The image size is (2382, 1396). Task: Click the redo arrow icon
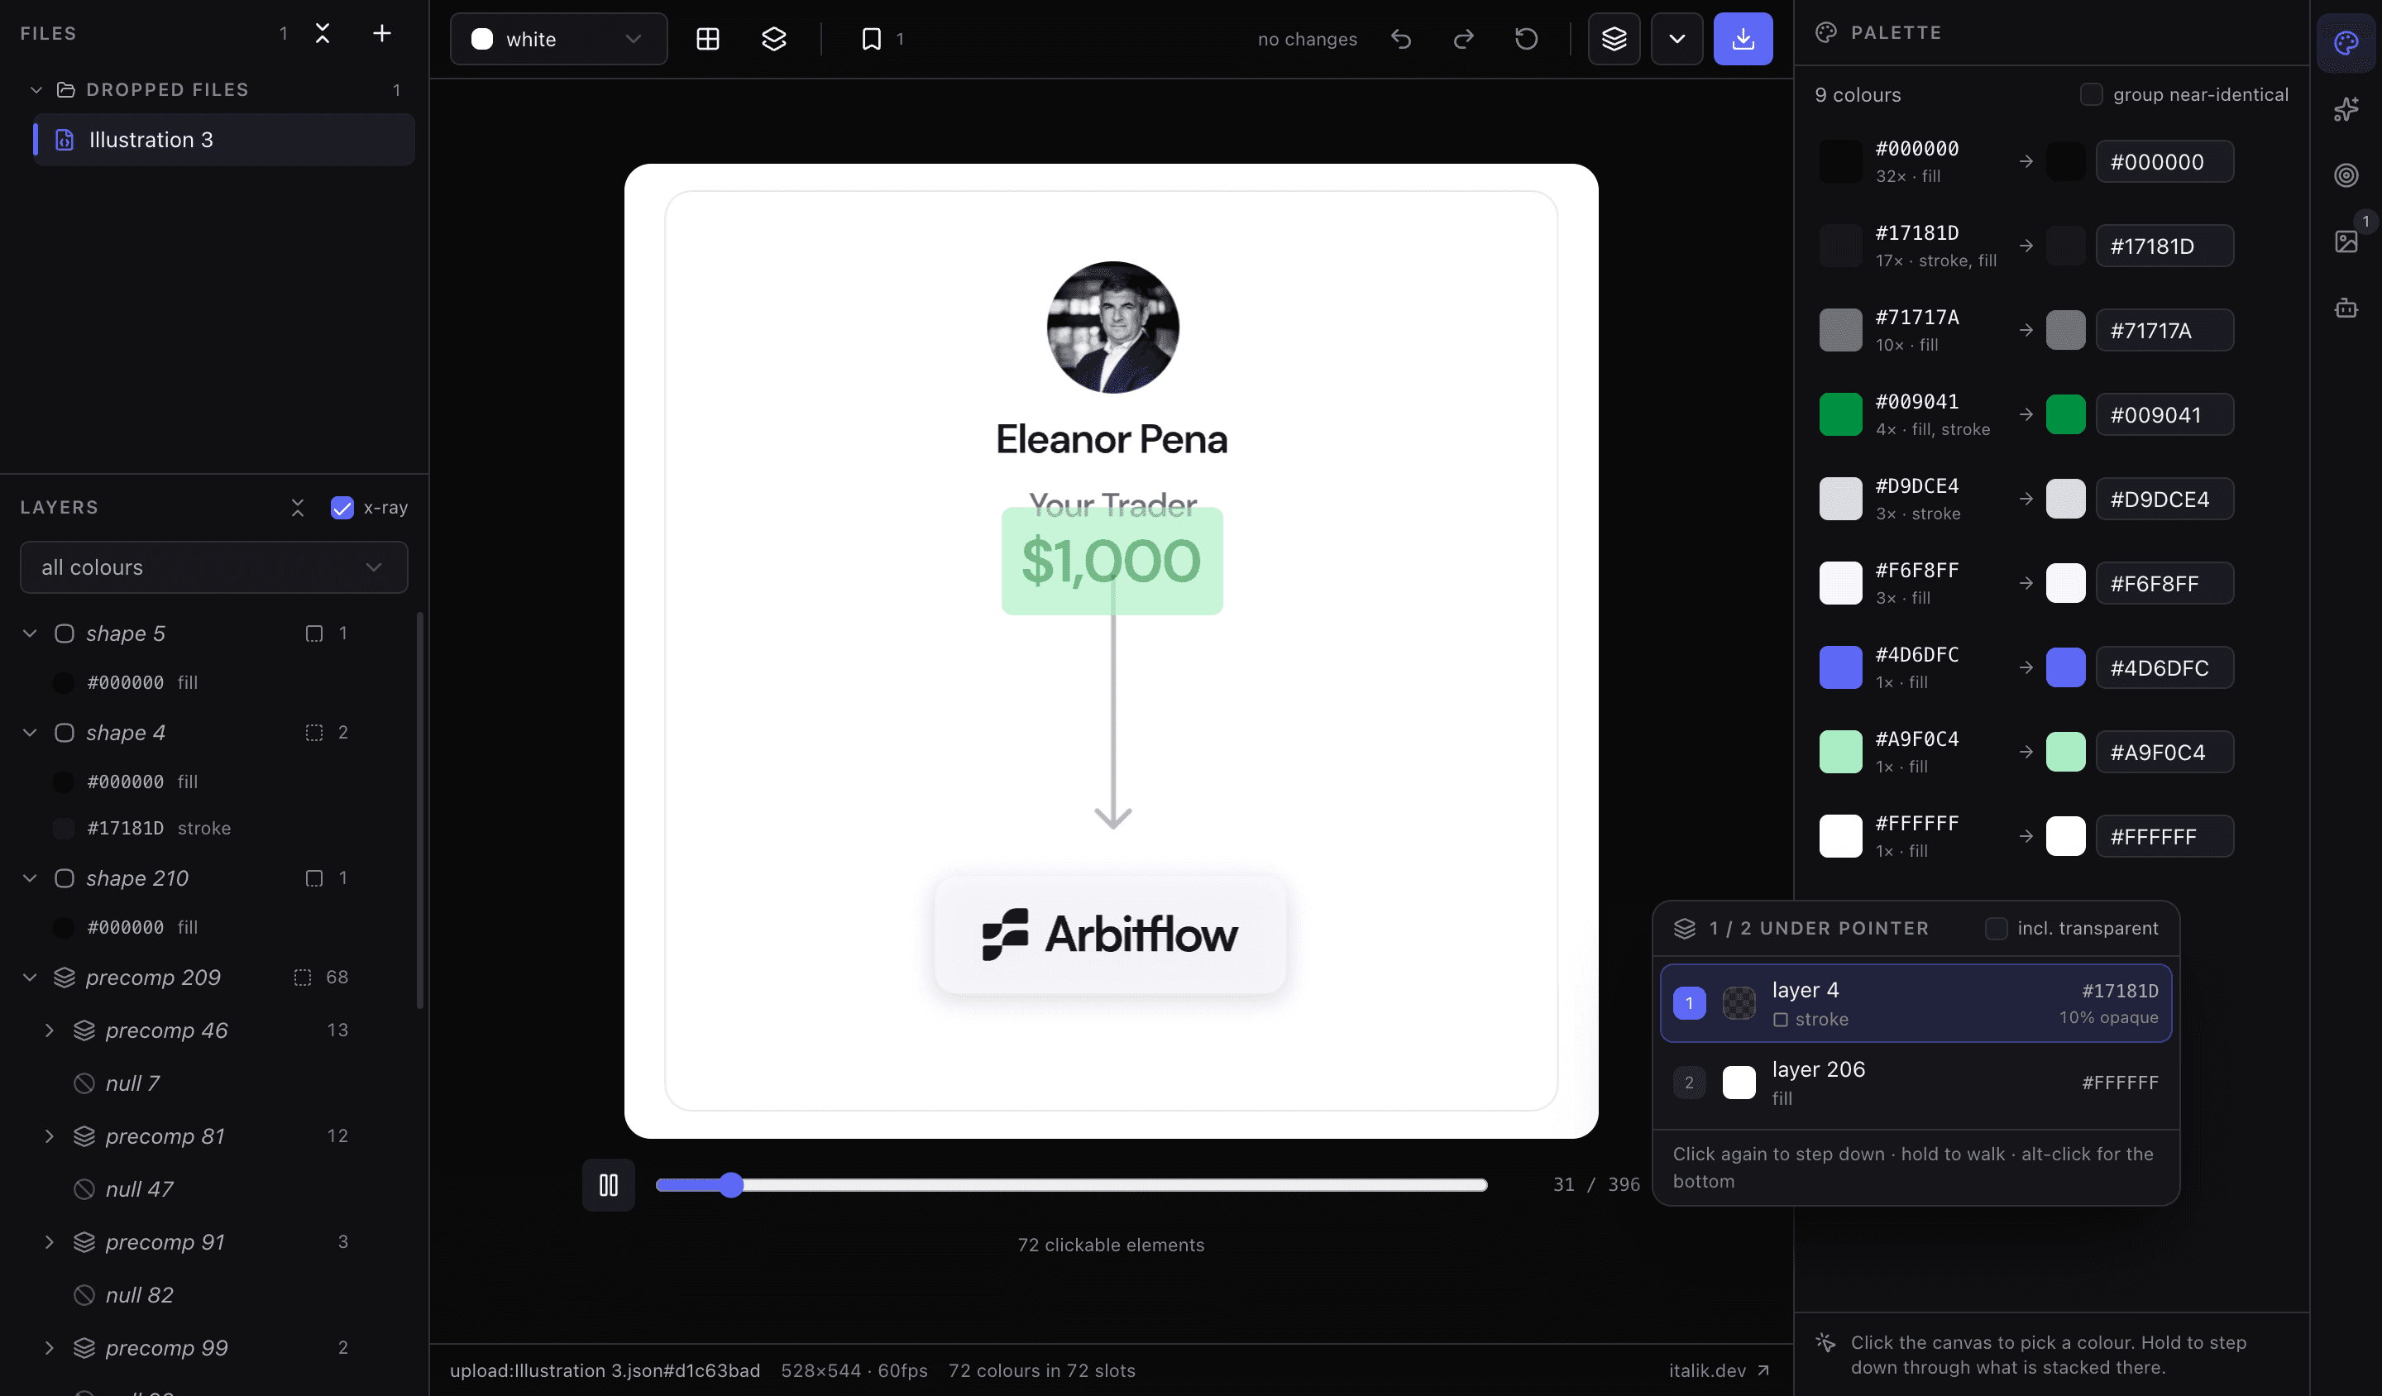tap(1463, 39)
